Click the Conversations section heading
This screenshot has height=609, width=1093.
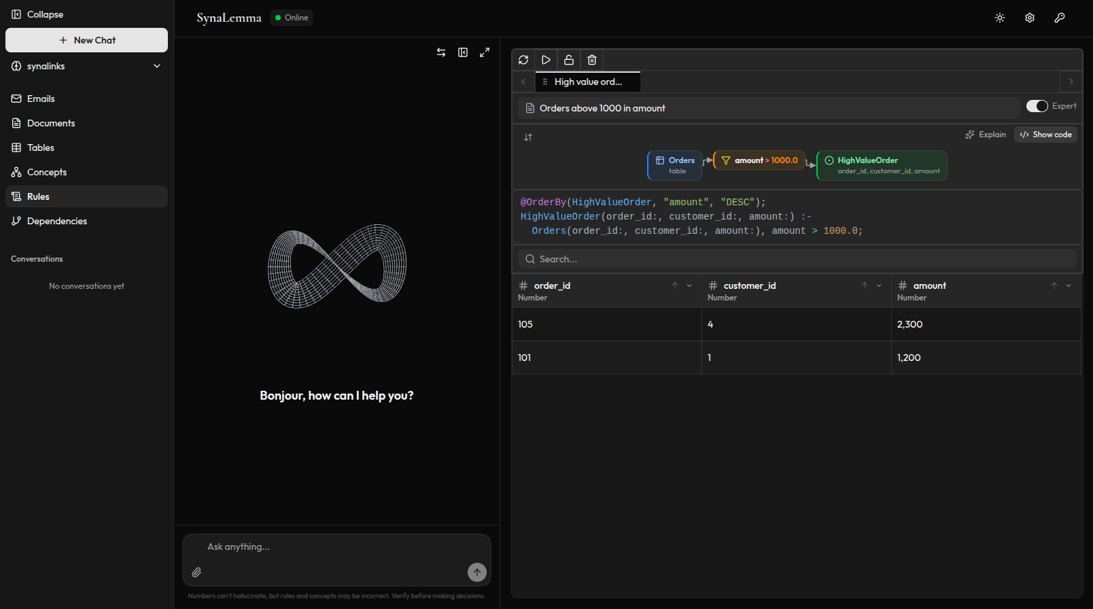(x=37, y=259)
